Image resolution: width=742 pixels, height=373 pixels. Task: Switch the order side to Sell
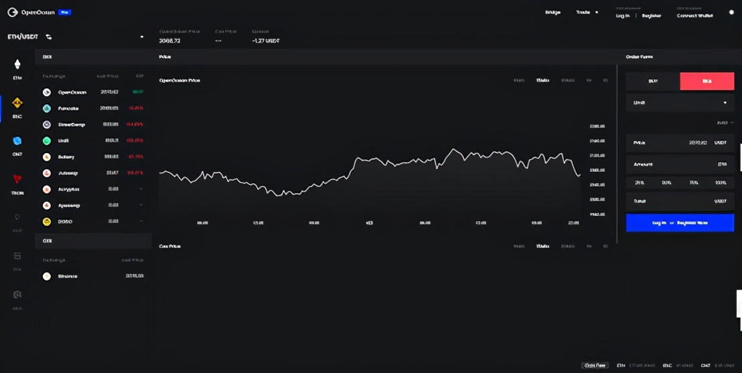coord(707,82)
